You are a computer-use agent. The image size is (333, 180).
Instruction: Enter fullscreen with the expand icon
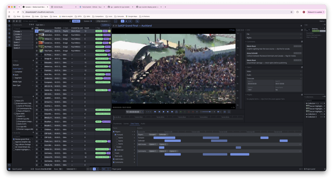point(229,112)
